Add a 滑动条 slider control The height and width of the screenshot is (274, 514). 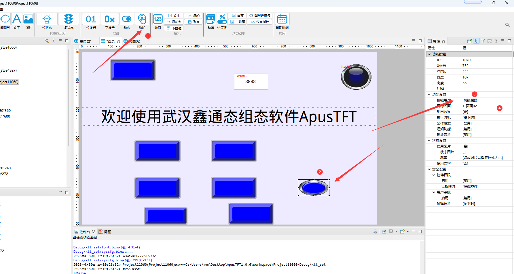[x=174, y=22]
